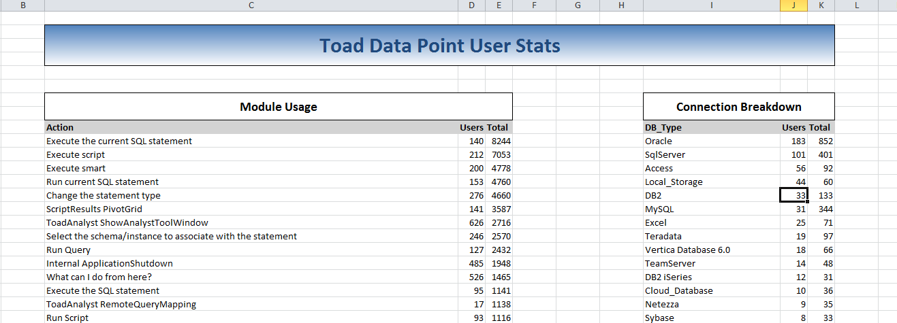897x323 pixels.
Task: Select 'ScriptResults PivotGrid' cell
Action: click(x=251, y=209)
